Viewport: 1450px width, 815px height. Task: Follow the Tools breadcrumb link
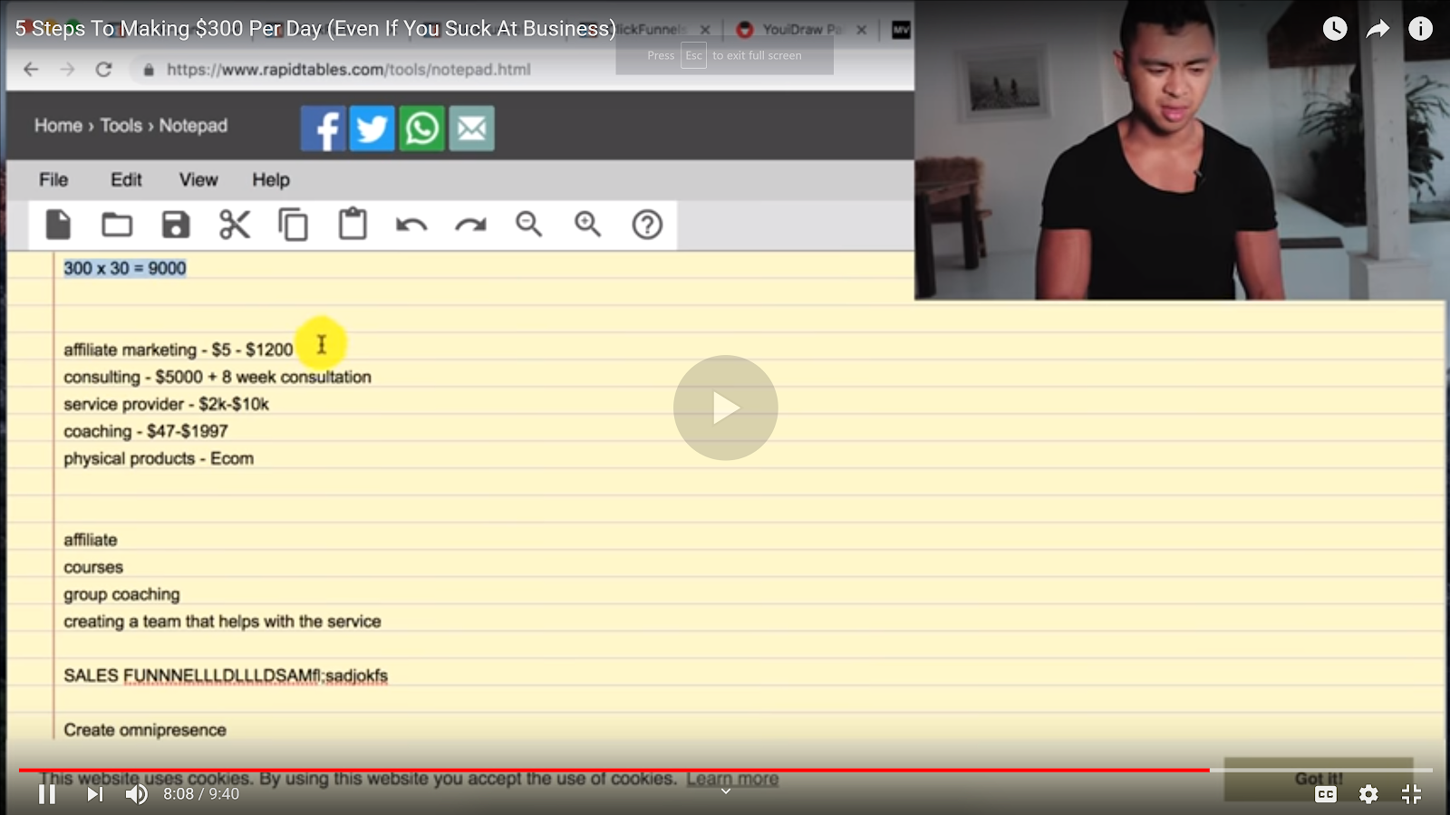click(121, 126)
